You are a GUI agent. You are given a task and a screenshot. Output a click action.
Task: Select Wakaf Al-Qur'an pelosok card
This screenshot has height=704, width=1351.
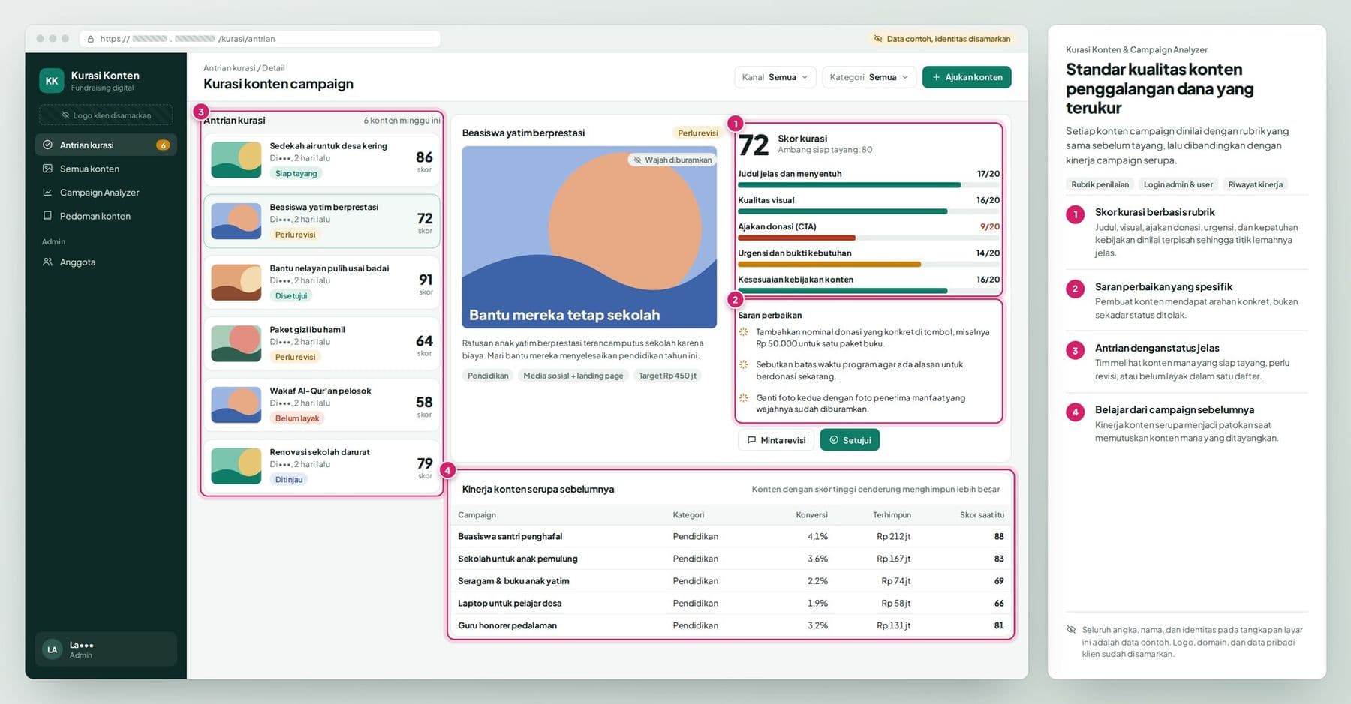(x=322, y=405)
